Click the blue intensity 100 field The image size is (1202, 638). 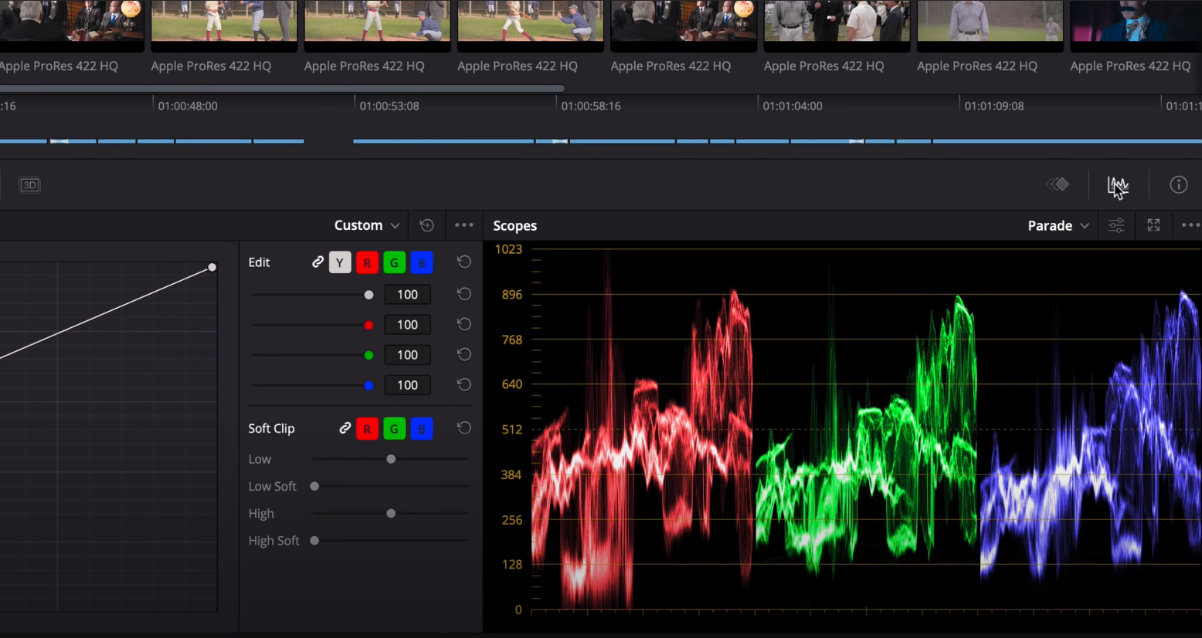pos(407,385)
